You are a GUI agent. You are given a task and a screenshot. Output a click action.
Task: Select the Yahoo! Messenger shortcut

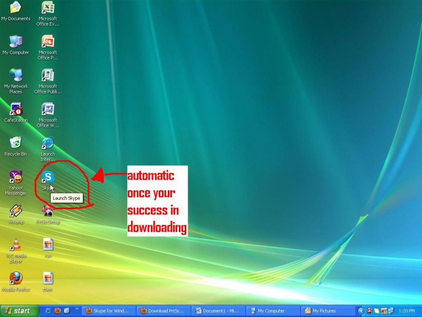[16, 183]
